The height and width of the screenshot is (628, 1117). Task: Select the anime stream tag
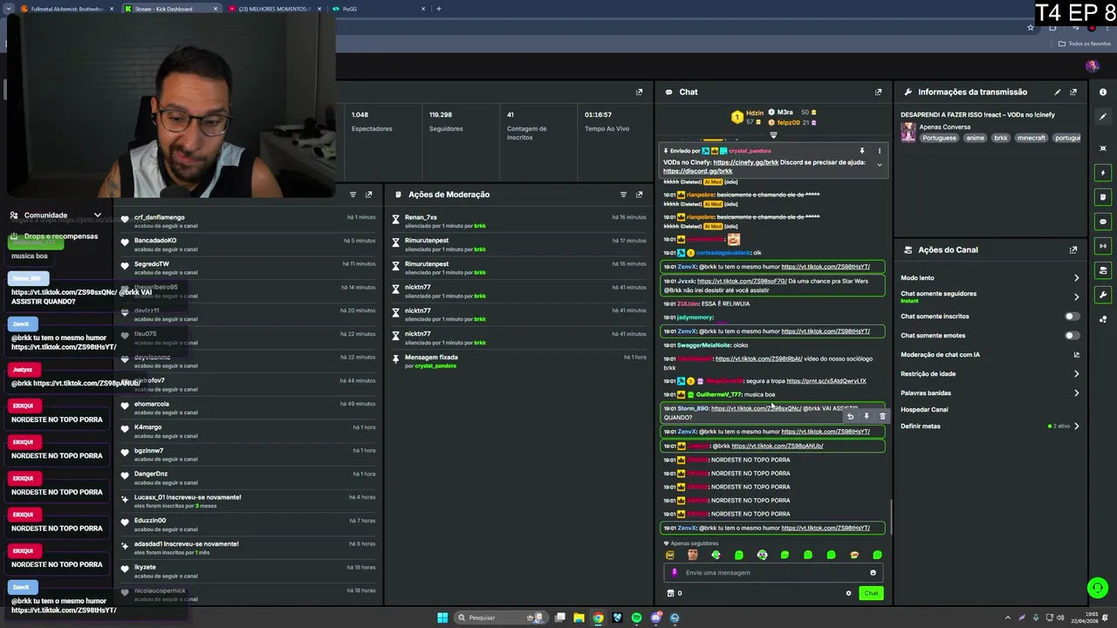coord(975,138)
